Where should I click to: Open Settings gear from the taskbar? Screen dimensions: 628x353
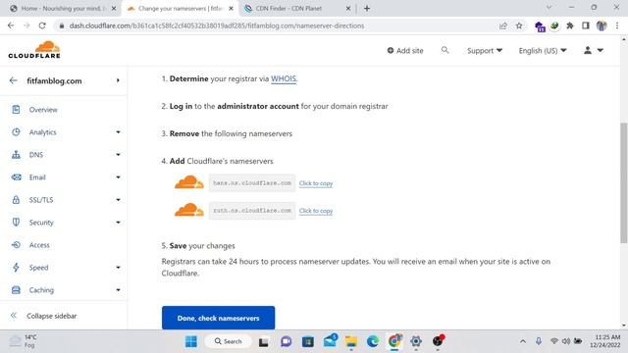416,341
